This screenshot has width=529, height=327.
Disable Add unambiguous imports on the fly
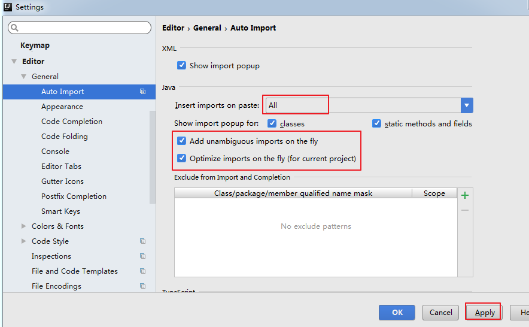pyautogui.click(x=181, y=141)
